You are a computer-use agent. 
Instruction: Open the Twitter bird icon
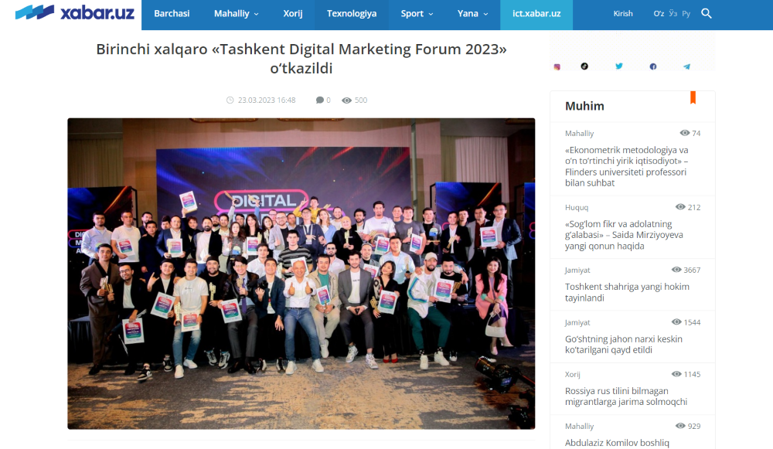click(618, 66)
